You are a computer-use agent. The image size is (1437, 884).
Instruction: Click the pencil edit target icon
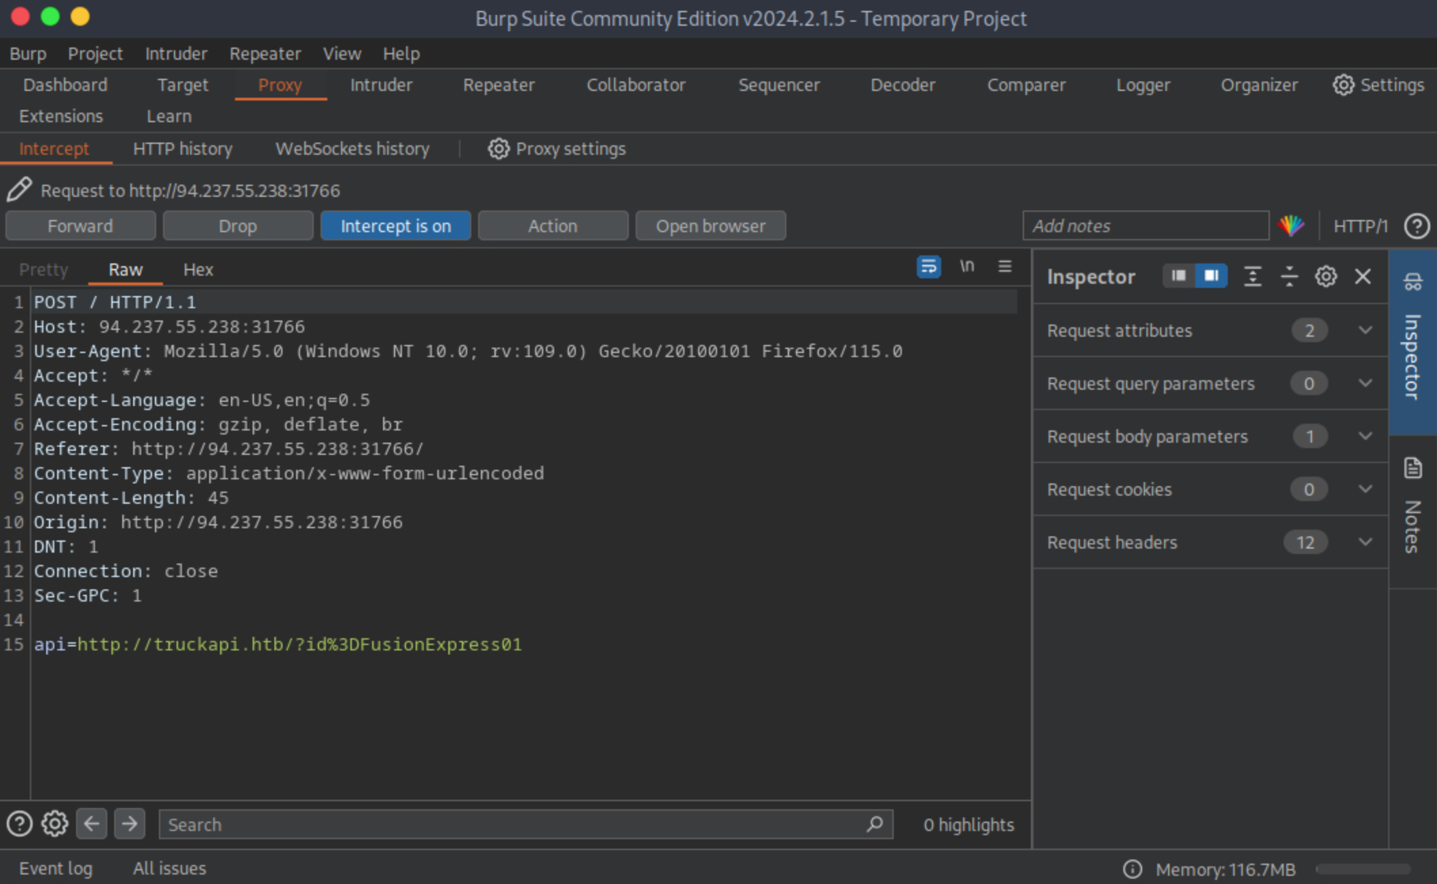click(19, 190)
